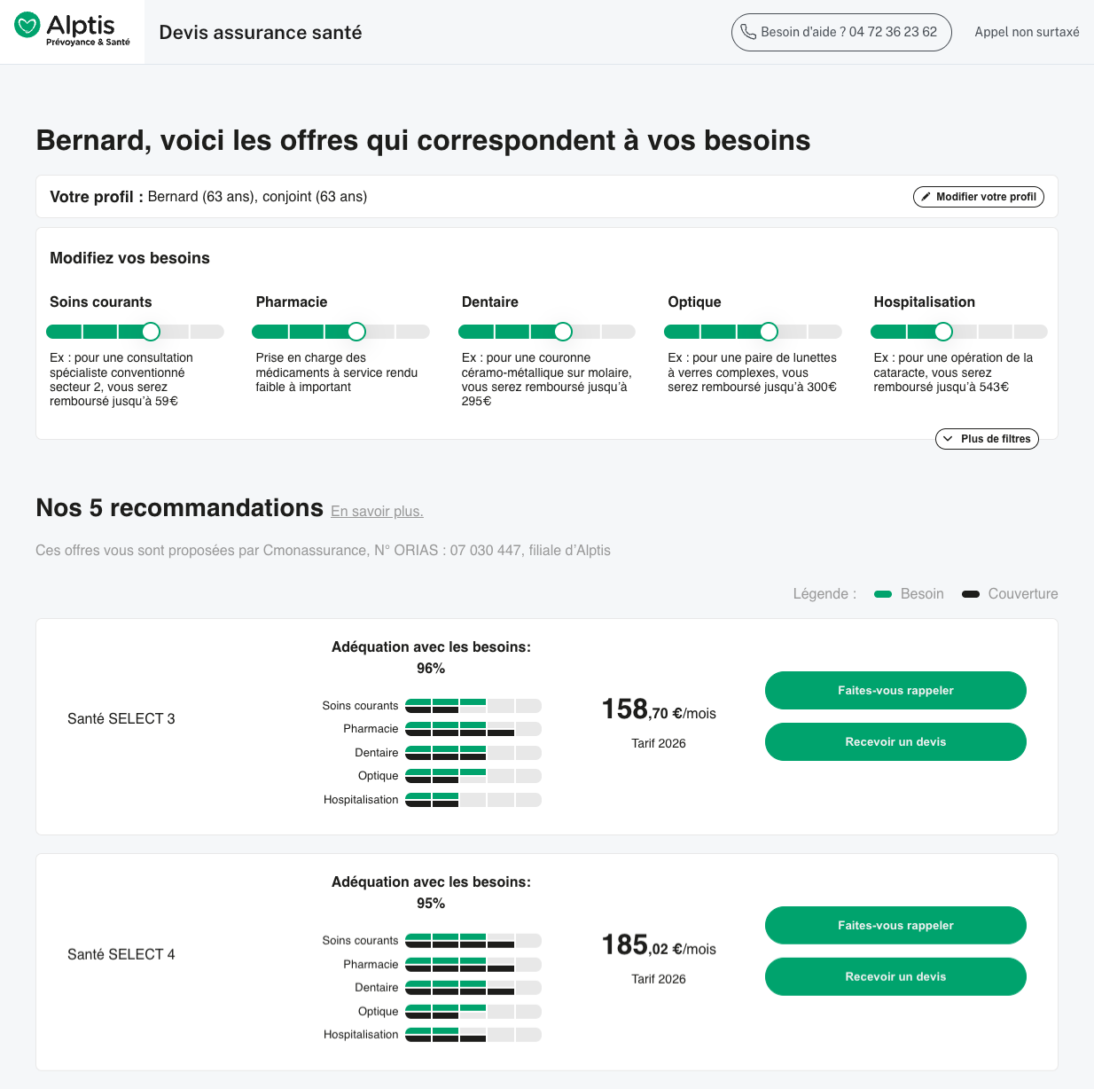Viewport: 1094px width, 1089px height.
Task: Click Pharmacie bar in Santé SELECT 4
Action: pos(473,965)
